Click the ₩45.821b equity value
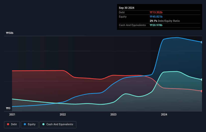This screenshot has height=132, width=206. coord(156,17)
